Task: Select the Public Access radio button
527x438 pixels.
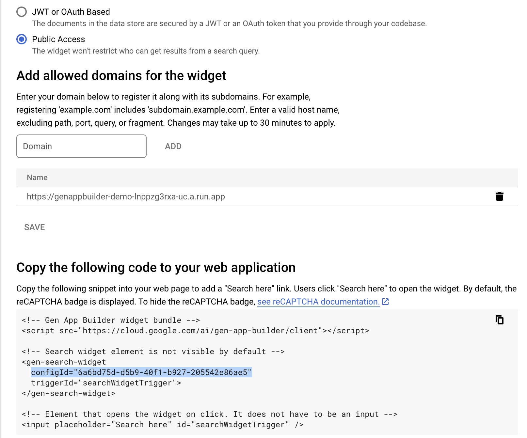Action: tap(22, 39)
